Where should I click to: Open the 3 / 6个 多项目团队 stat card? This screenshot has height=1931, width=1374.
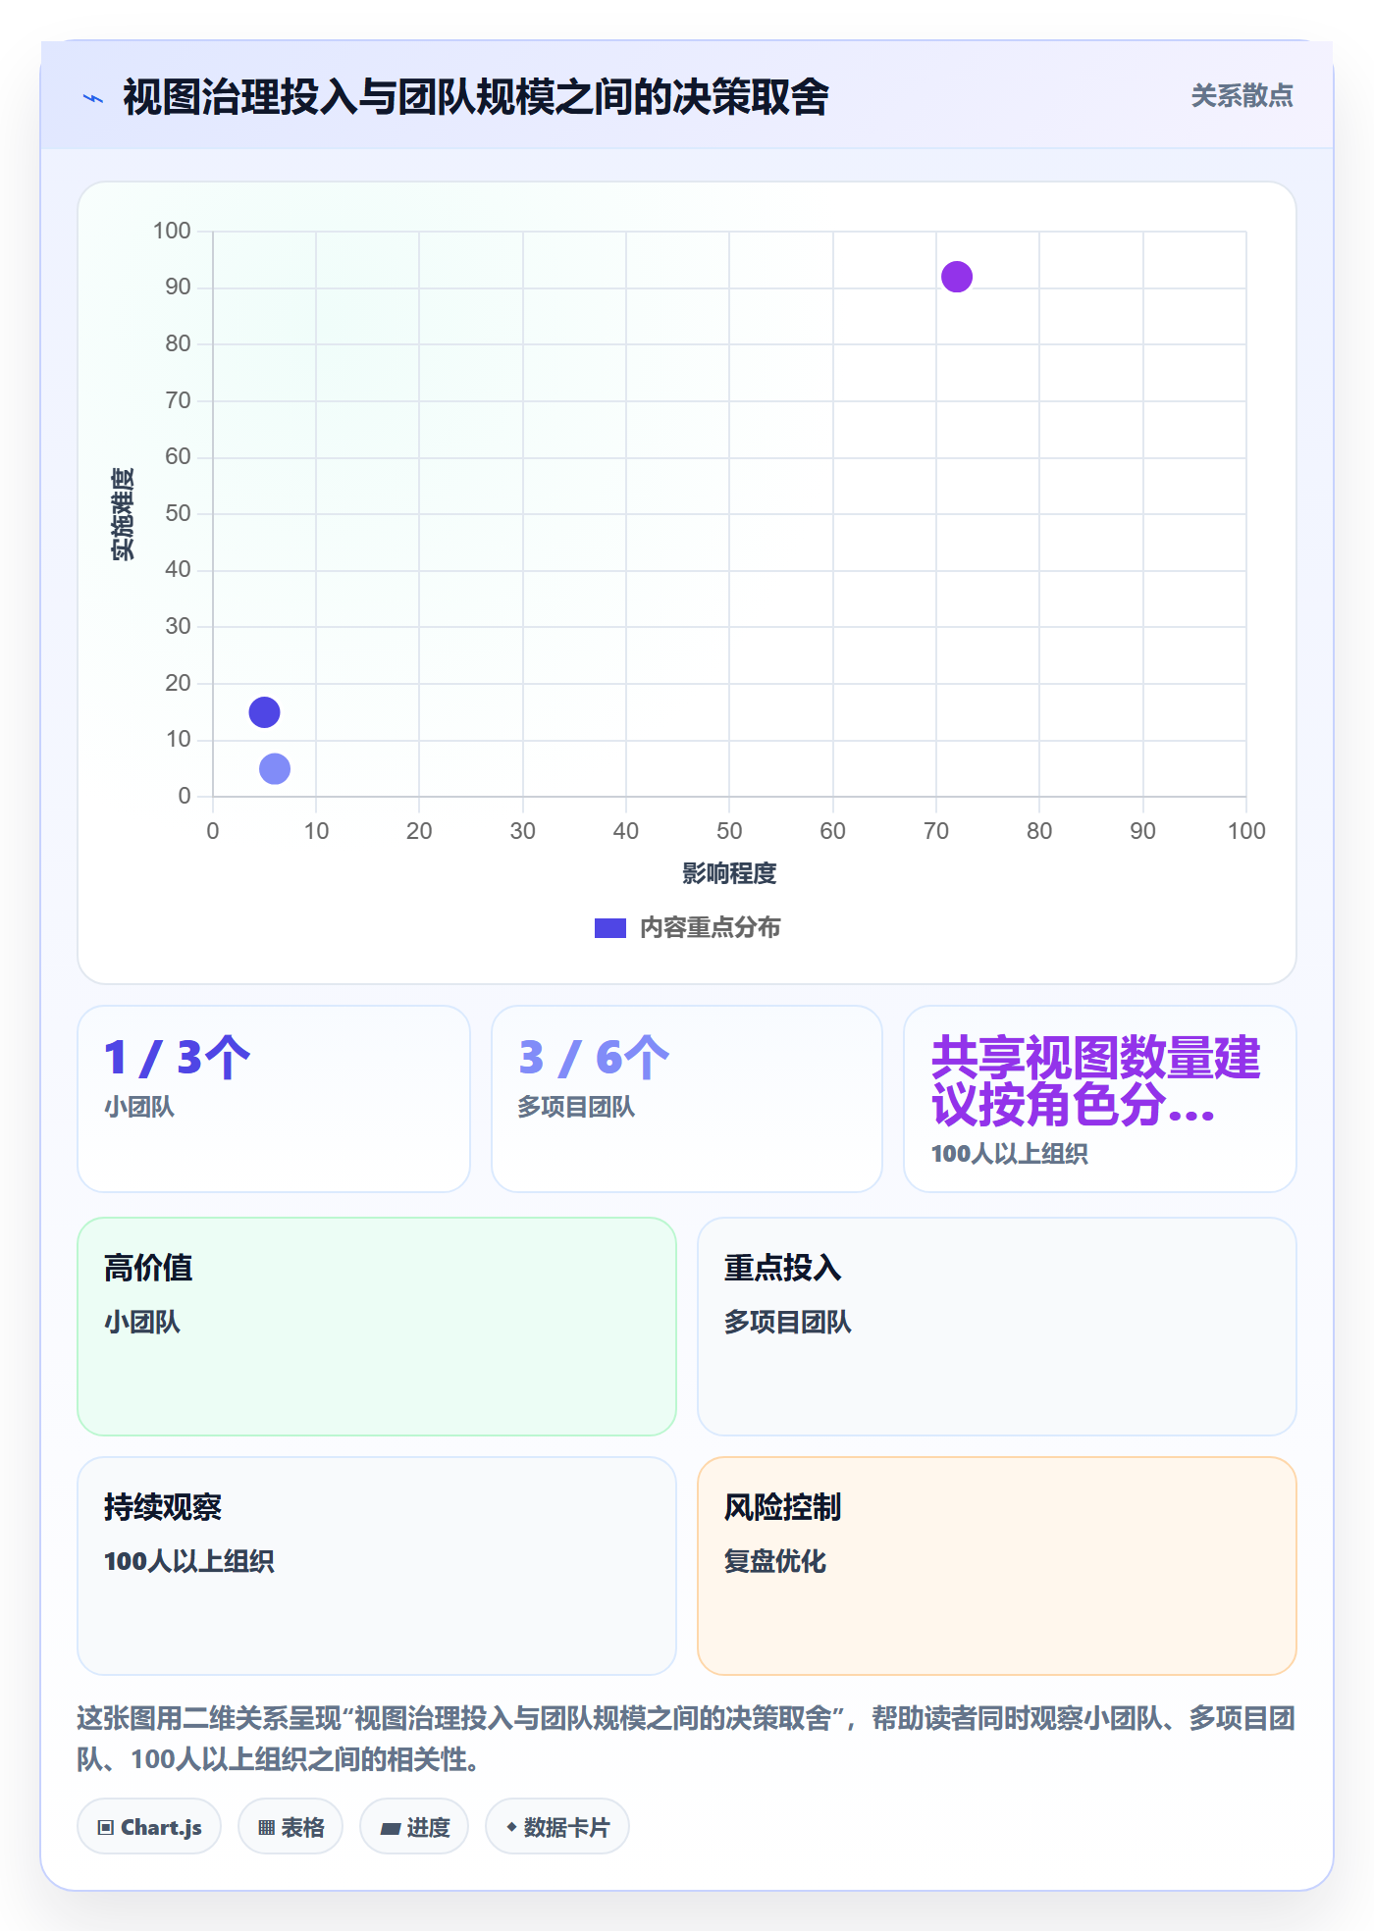tap(687, 1099)
